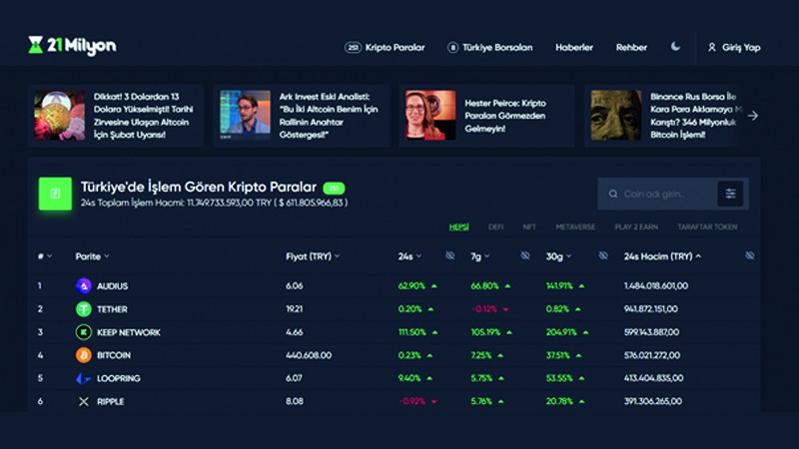This screenshot has width=799, height=449.
Task: Open Binance Rus Borsa news headline
Action: (x=693, y=116)
